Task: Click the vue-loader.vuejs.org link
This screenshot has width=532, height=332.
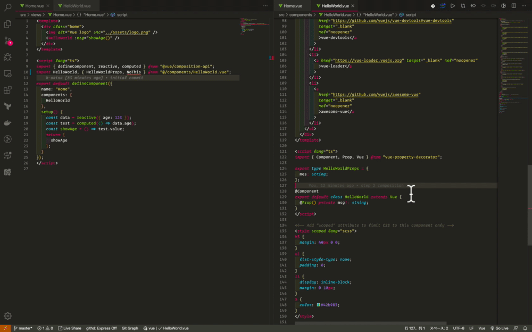Action: 369,61
